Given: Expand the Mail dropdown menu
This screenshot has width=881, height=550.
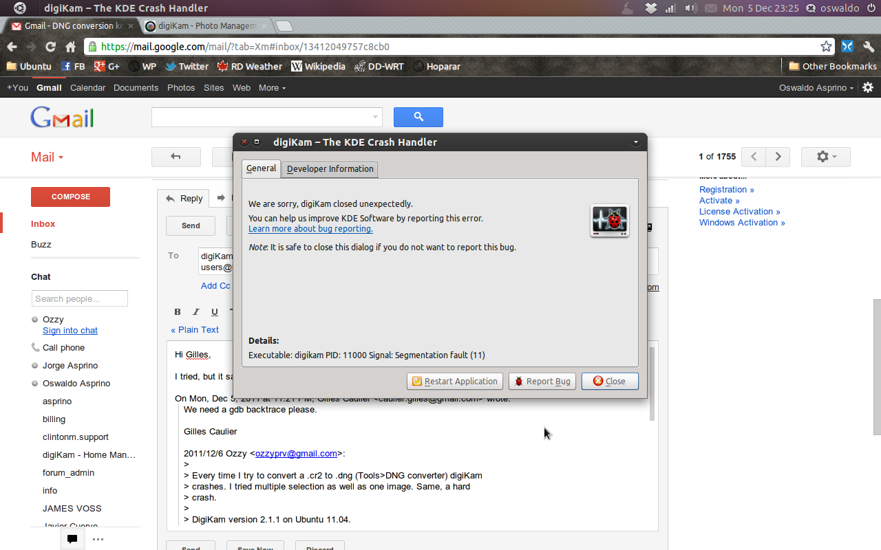Looking at the screenshot, I should (47, 157).
